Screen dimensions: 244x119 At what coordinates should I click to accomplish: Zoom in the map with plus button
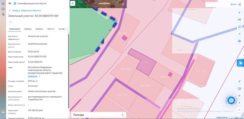tap(239, 103)
